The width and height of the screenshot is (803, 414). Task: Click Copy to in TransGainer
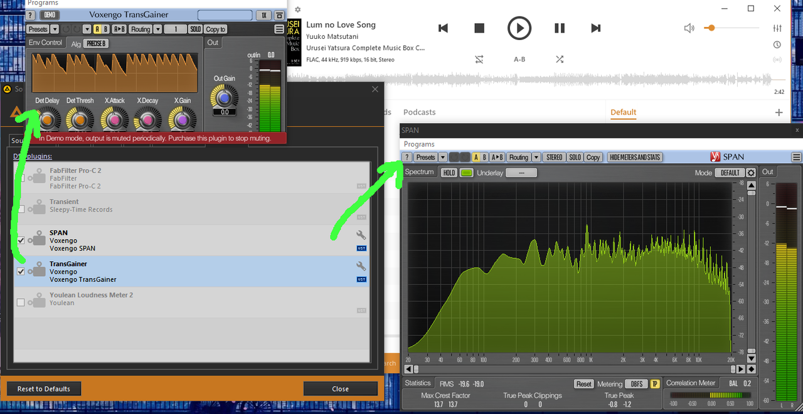point(215,29)
